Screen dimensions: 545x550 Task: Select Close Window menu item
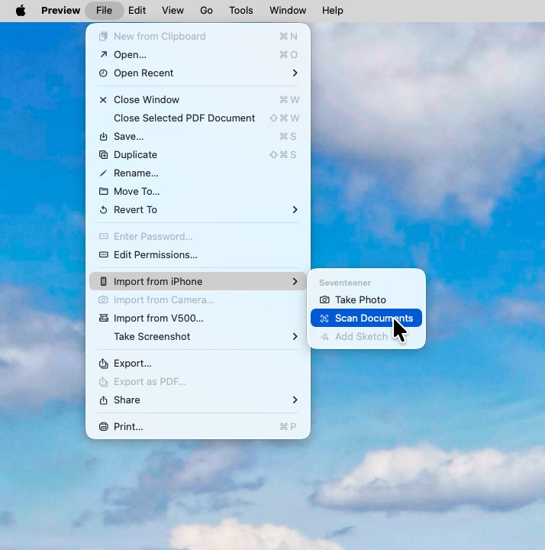(146, 100)
